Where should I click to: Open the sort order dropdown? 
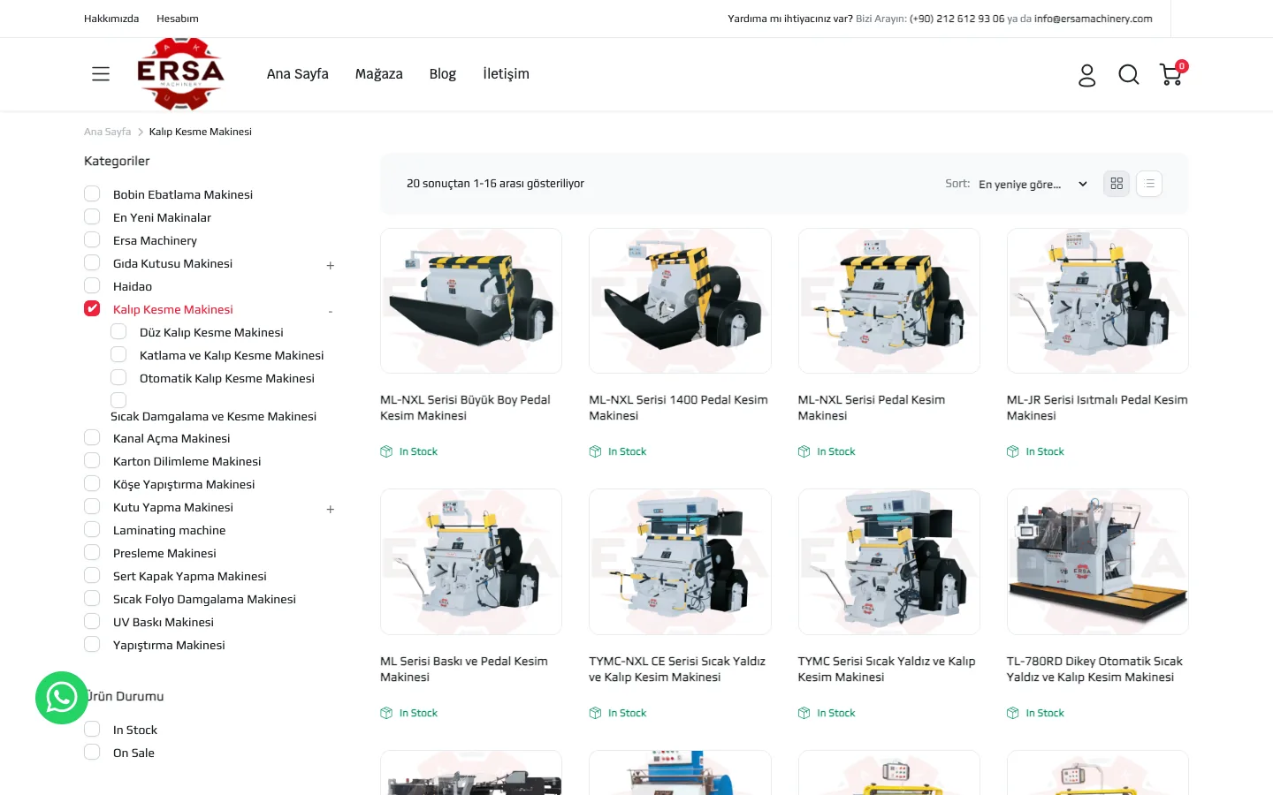1033,184
